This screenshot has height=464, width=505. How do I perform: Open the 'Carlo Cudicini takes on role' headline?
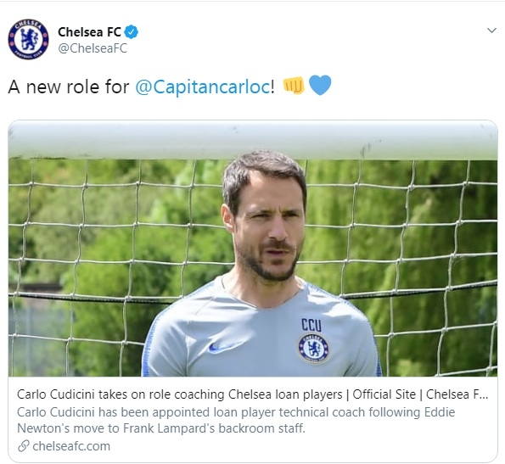[x=252, y=394]
